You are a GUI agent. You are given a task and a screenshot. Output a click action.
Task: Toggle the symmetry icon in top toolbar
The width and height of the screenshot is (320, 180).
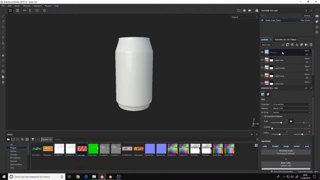(x=24, y=10)
